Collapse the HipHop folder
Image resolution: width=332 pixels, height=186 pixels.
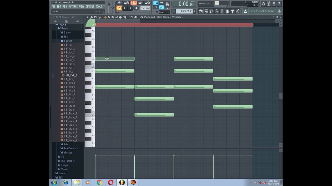pos(66,41)
